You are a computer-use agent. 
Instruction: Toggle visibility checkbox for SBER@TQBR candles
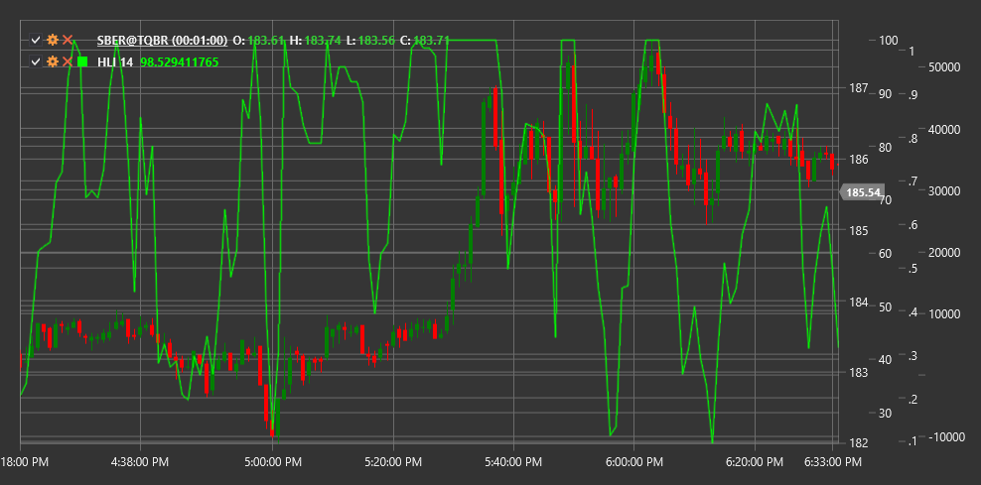pos(36,41)
